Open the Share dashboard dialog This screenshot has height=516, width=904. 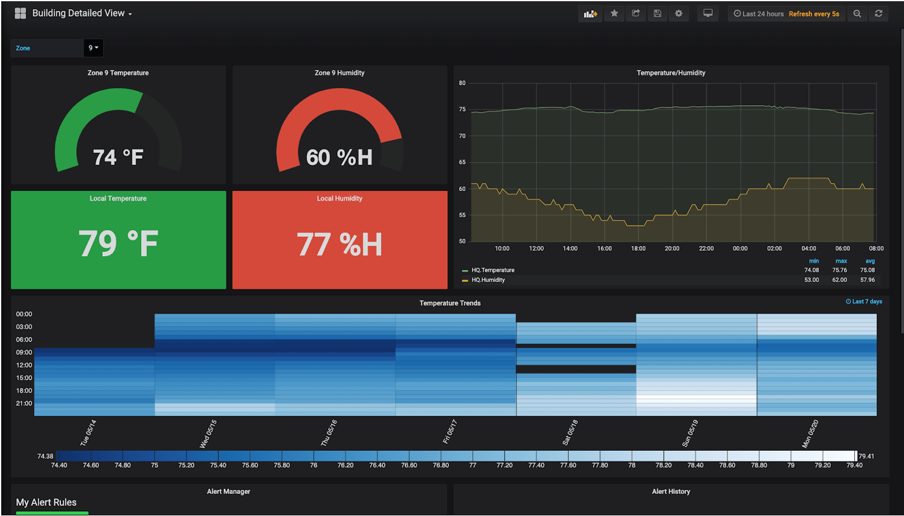(636, 13)
